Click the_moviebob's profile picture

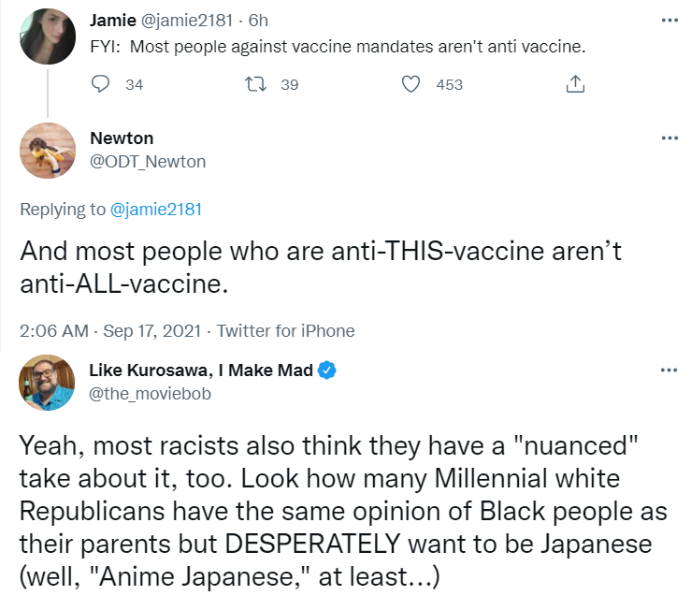coord(47,382)
